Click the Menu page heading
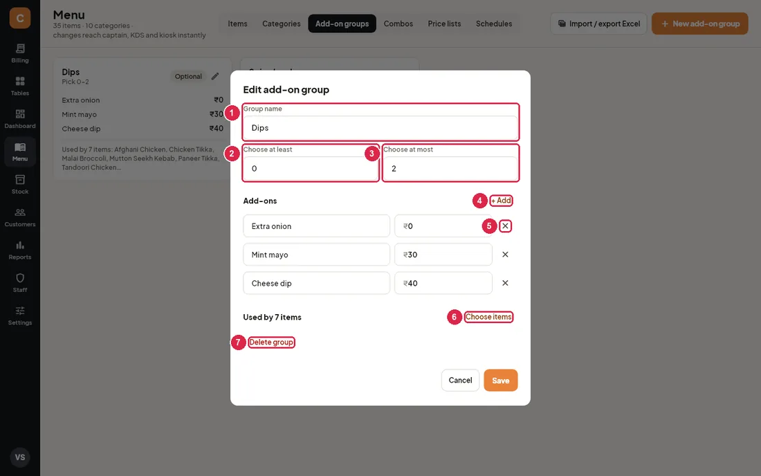 [x=69, y=15]
